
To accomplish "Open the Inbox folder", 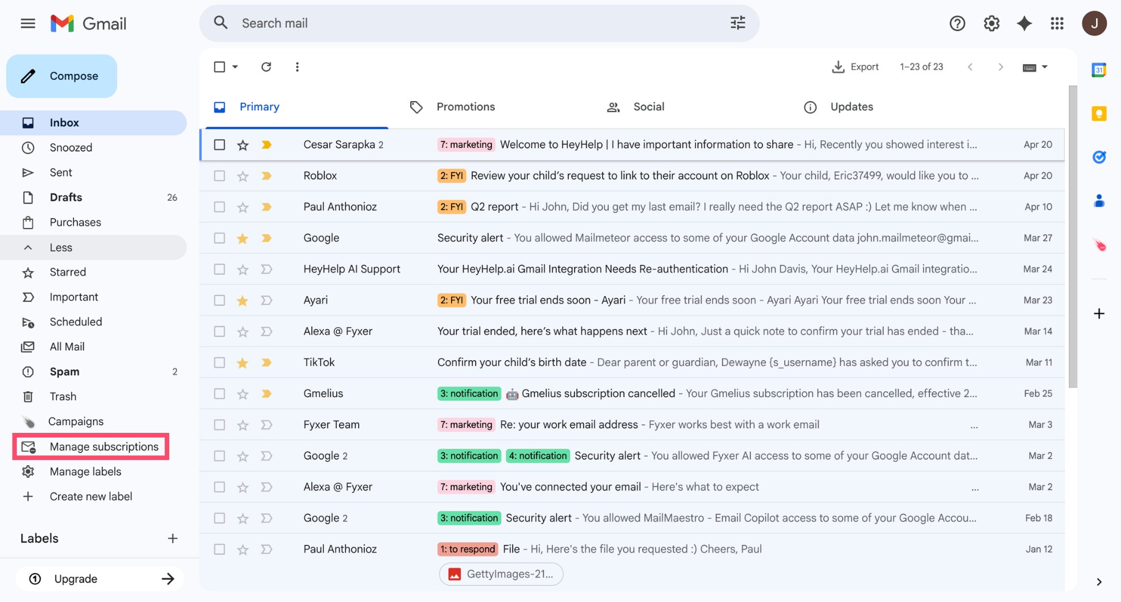I will pyautogui.click(x=93, y=123).
